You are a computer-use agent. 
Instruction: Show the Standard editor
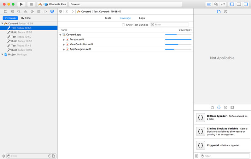pyautogui.click(x=209, y=4)
